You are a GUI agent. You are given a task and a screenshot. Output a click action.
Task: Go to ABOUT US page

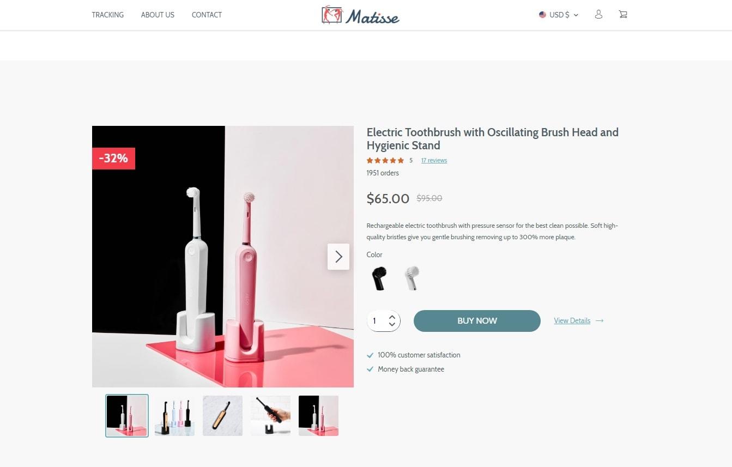click(158, 15)
